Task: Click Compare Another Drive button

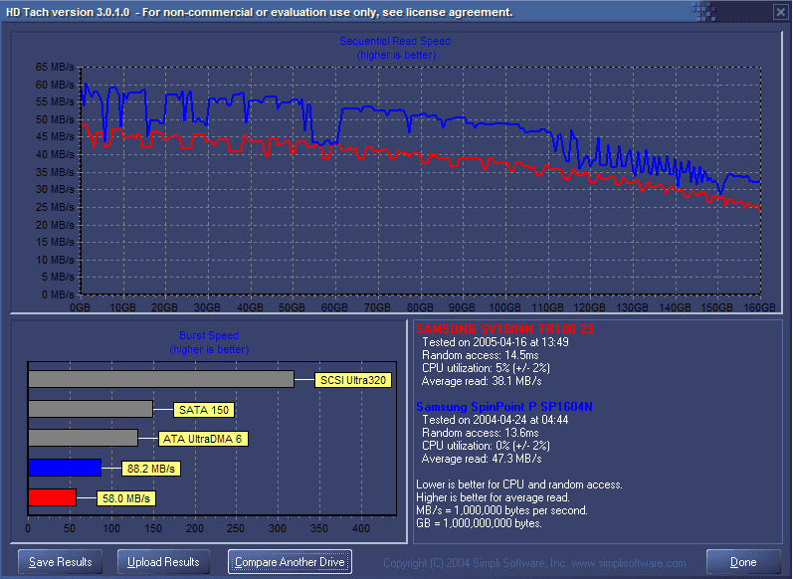Action: pos(290,562)
